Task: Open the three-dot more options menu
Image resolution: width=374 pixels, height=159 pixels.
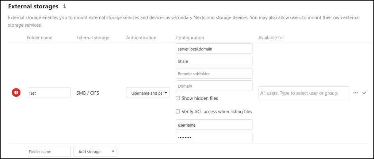Action: [x=356, y=93]
